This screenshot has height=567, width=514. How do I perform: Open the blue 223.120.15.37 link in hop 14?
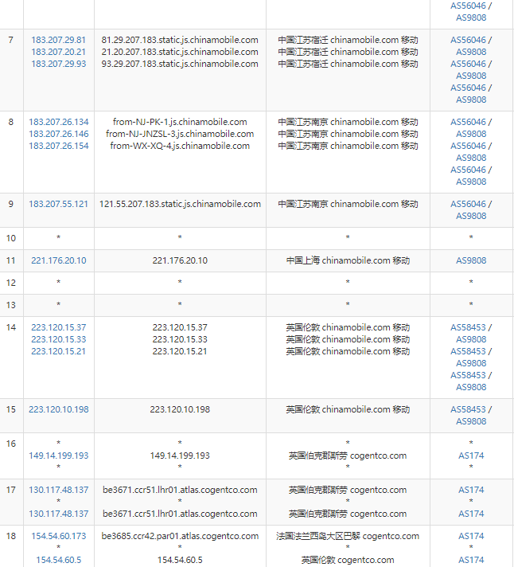tap(59, 327)
